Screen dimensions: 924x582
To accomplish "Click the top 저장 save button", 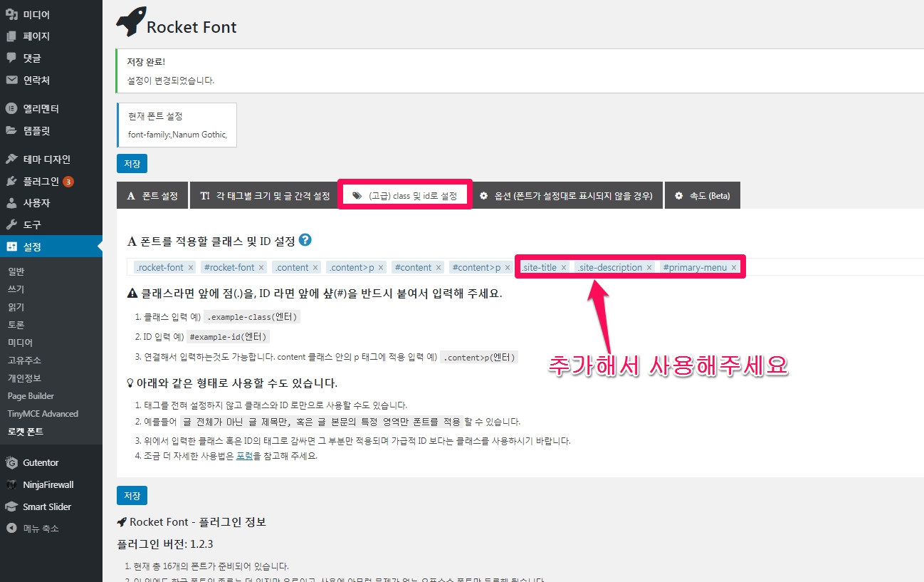I will click(132, 164).
